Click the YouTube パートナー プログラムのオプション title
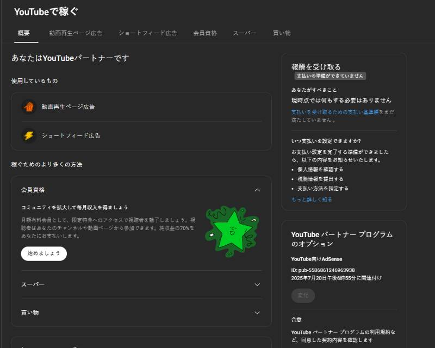 click(x=342, y=239)
